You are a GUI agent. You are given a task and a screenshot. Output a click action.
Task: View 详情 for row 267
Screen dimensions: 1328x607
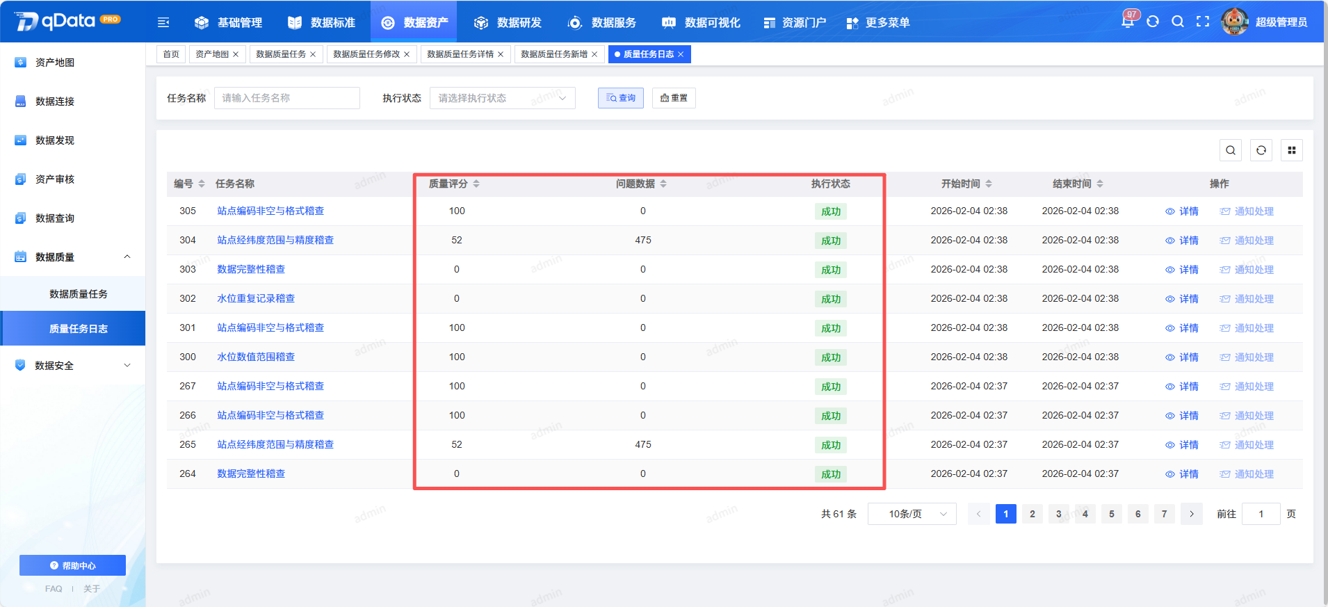1182,387
